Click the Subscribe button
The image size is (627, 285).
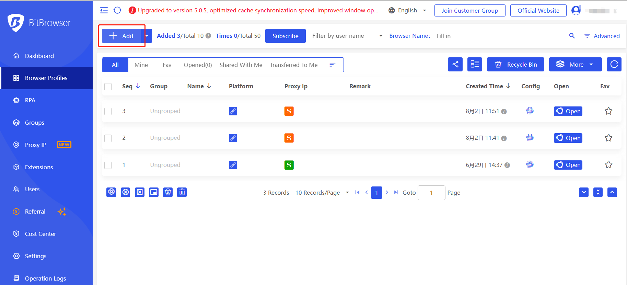(x=286, y=36)
